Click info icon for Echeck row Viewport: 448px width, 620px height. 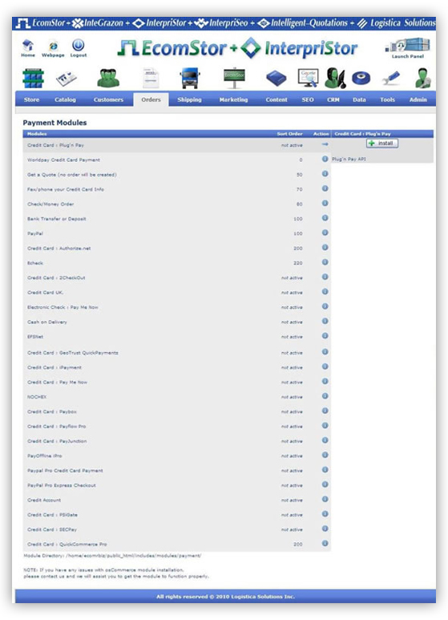click(x=325, y=262)
